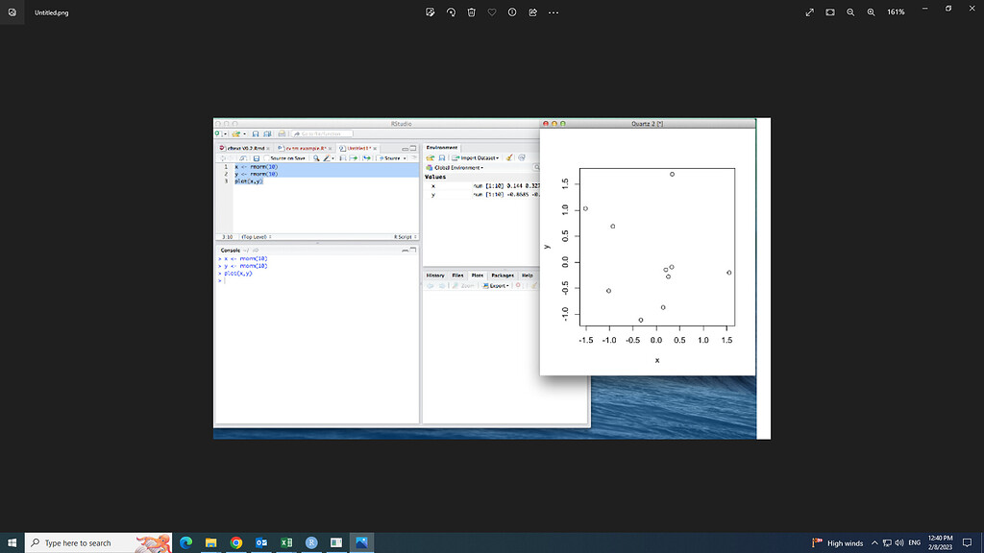The height and width of the screenshot is (553, 984).
Task: Switch to the Packages tab
Action: 503,276
